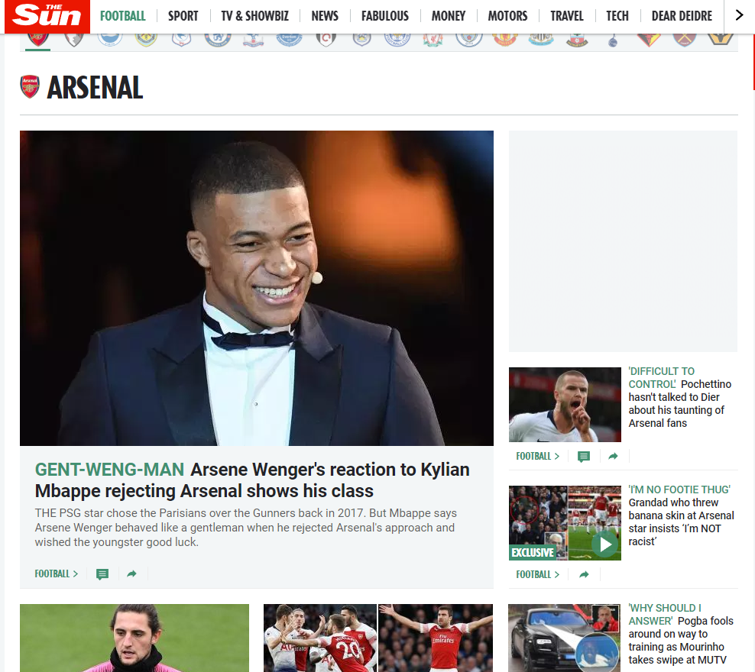This screenshot has width=755, height=672.
Task: Expand more navigation sections with arrow
Action: point(739,15)
